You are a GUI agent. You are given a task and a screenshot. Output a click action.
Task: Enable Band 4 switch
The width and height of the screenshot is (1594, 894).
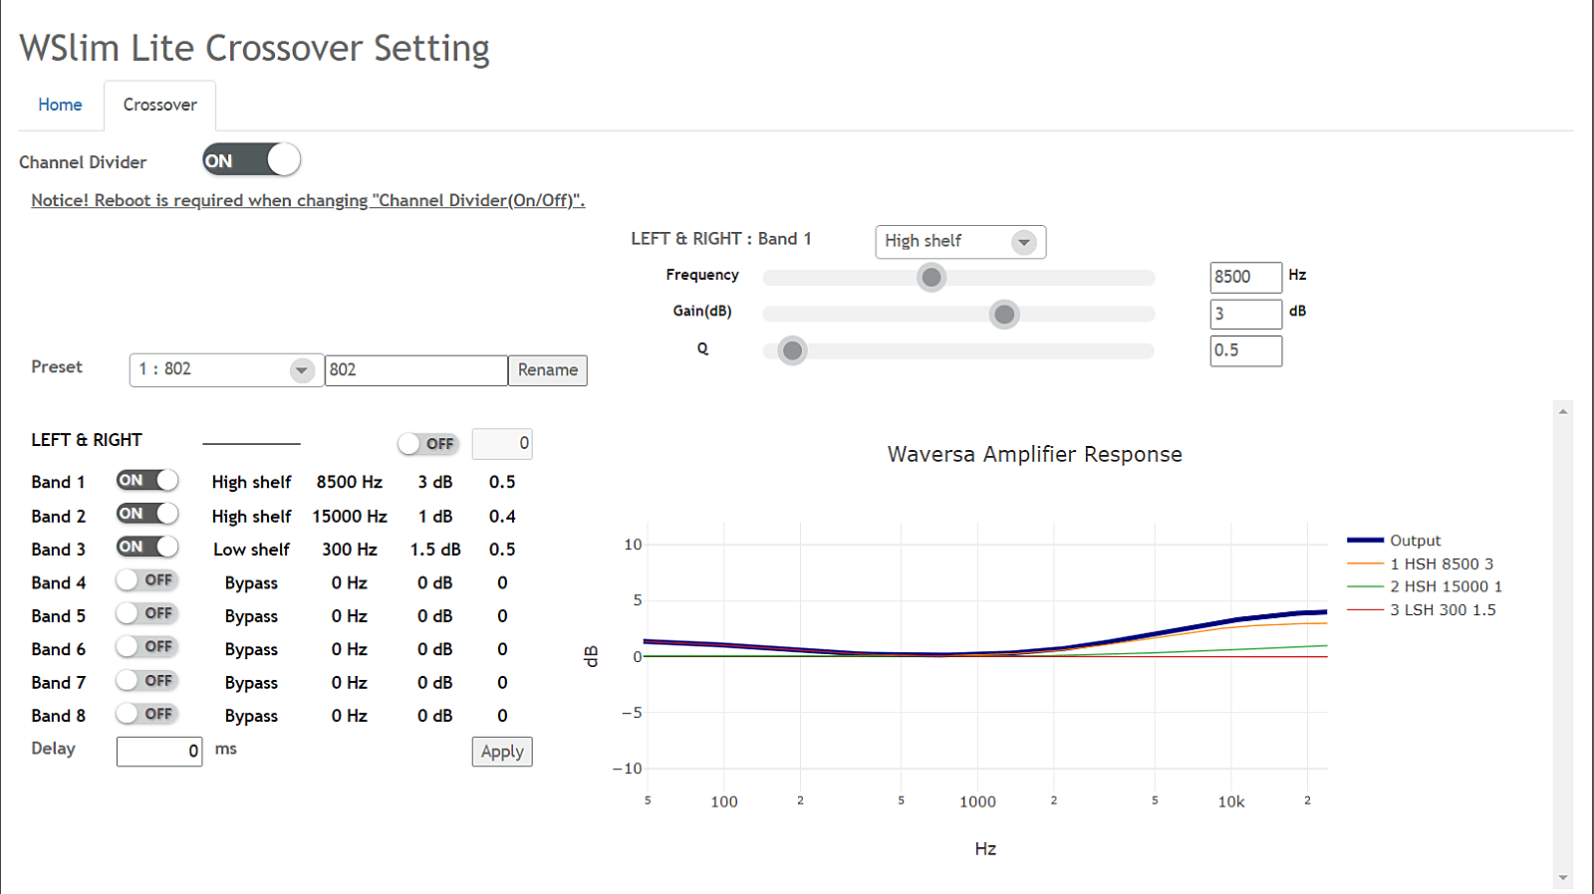147,580
